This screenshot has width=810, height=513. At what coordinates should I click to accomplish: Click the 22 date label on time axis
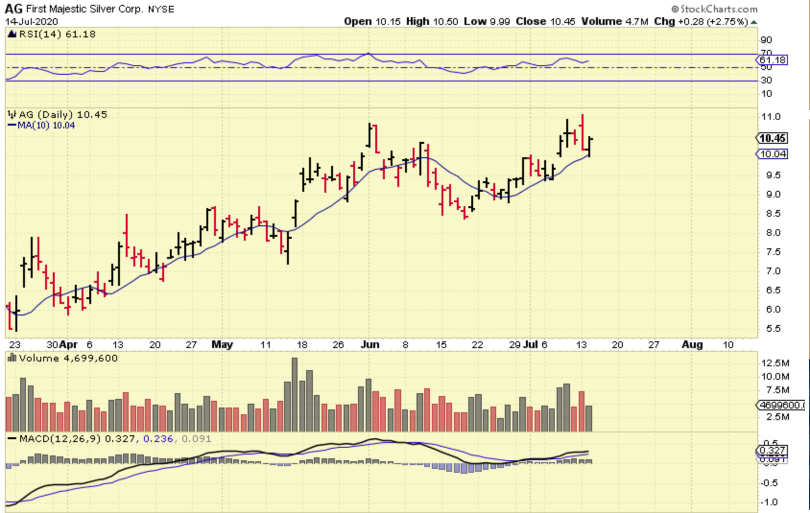click(x=477, y=344)
